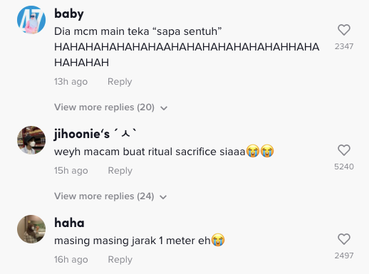Reply to haha's comment
The height and width of the screenshot is (274, 369).
(120, 260)
